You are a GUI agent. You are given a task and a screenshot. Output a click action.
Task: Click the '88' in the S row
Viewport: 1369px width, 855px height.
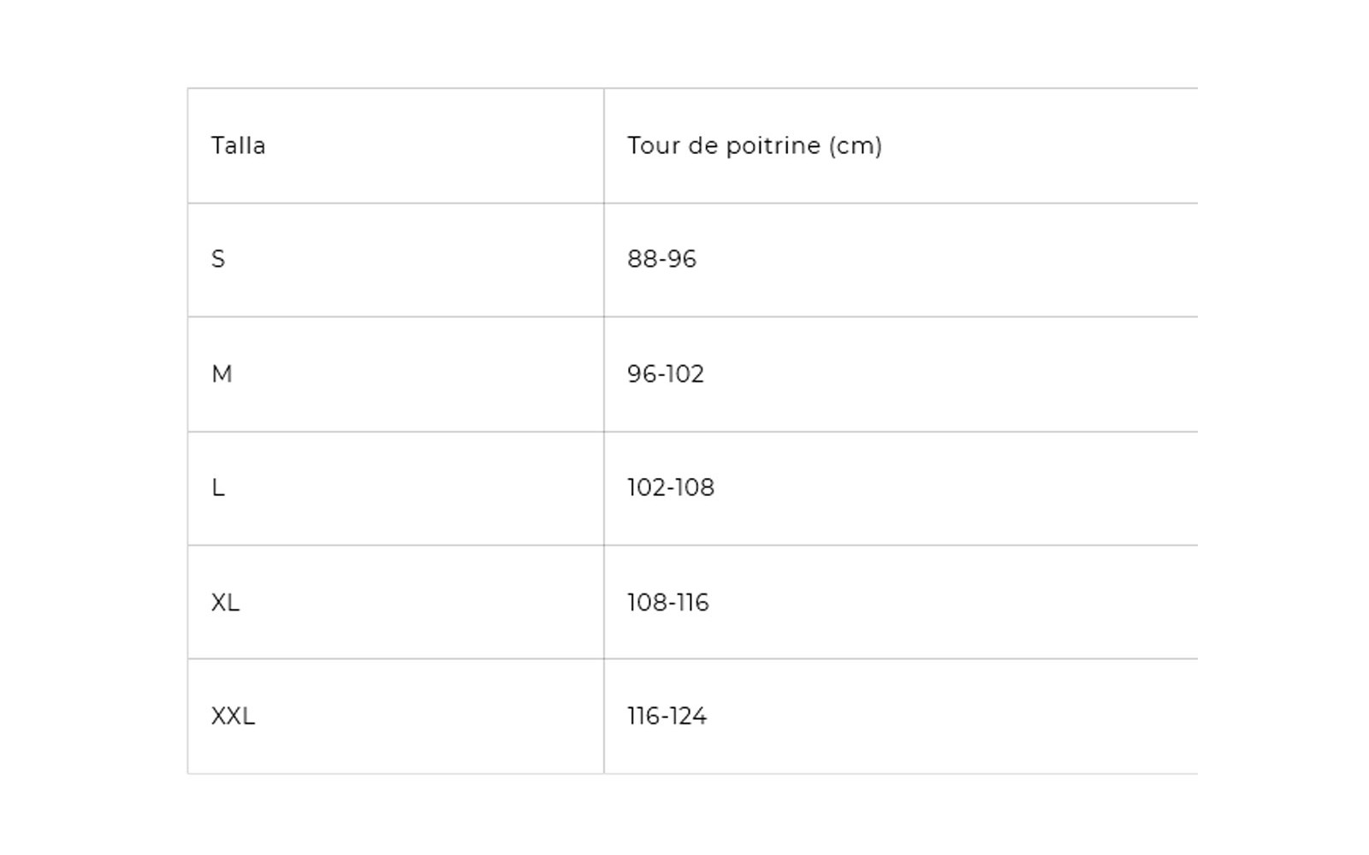click(x=641, y=259)
